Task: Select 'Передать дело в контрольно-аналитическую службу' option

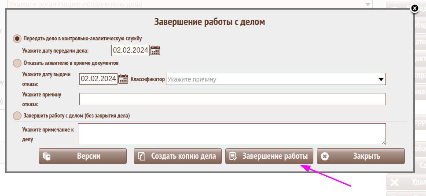Action: (18, 38)
